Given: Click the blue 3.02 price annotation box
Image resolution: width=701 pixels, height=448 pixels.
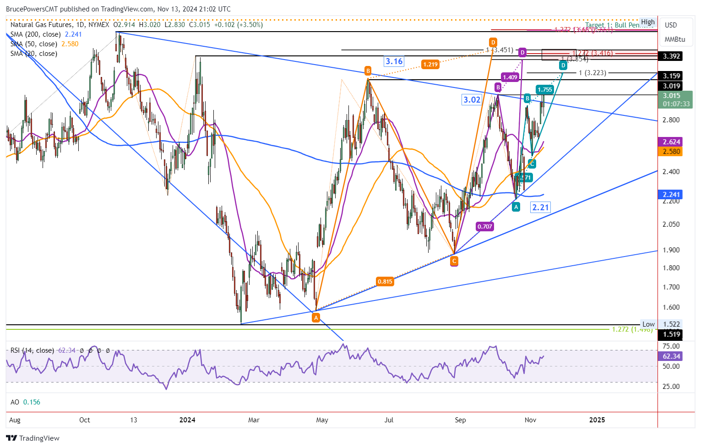Looking at the screenshot, I should coord(472,99).
